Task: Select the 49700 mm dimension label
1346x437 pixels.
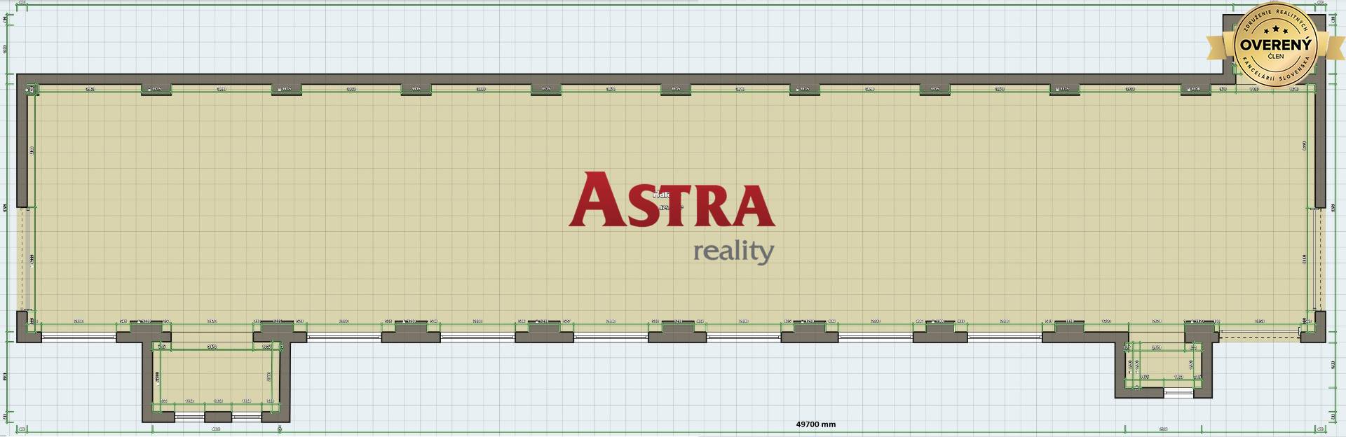Action: [815, 424]
